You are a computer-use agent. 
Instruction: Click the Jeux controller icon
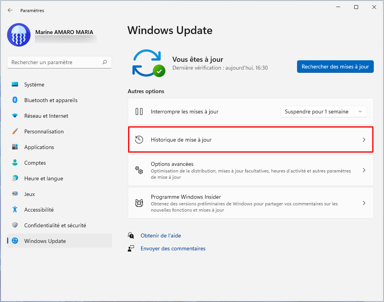point(15,194)
